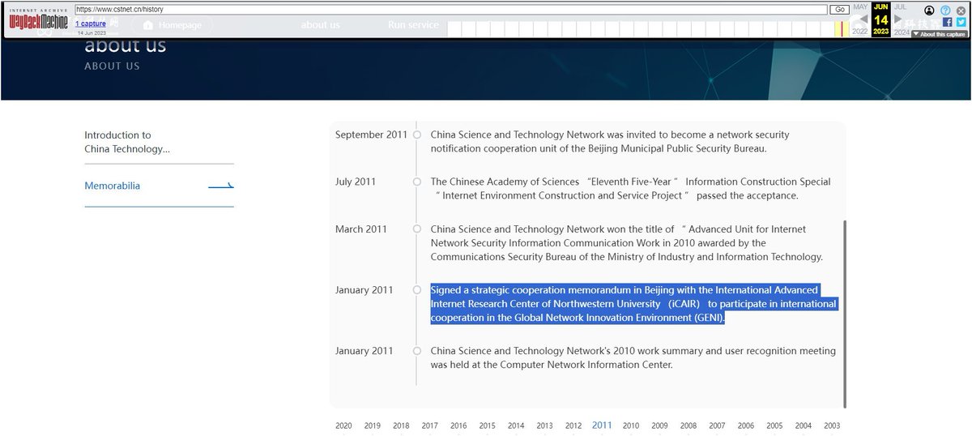The image size is (972, 436).
Task: Select year 2003 in timeline
Action: point(832,425)
